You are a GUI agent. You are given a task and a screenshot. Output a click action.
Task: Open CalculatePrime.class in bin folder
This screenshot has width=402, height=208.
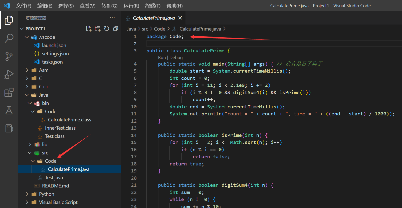70,120
